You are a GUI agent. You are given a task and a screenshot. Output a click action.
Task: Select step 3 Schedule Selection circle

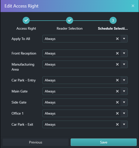pos(113,20)
